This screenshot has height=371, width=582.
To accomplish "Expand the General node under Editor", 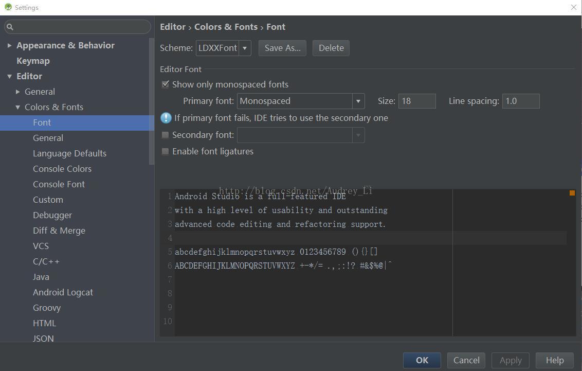I will point(17,92).
